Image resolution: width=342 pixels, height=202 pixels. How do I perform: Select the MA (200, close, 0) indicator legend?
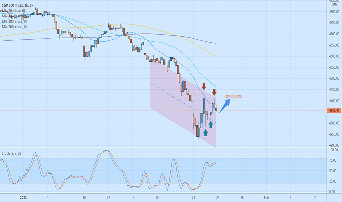tap(14, 27)
